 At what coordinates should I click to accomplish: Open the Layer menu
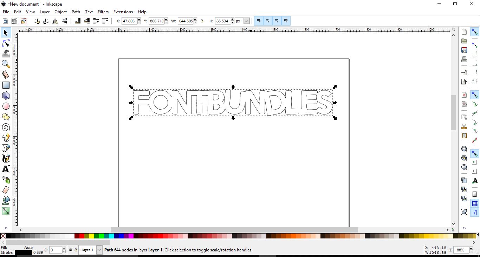point(45,12)
